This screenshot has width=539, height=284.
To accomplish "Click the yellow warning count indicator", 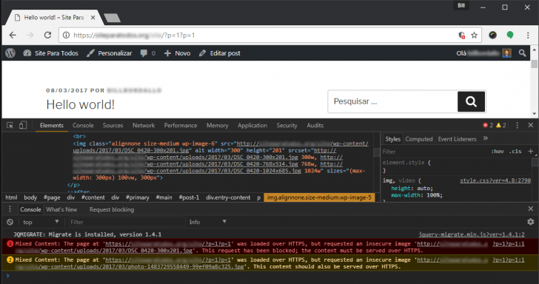I will (x=500, y=125).
